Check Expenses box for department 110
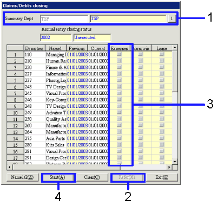 119,54
